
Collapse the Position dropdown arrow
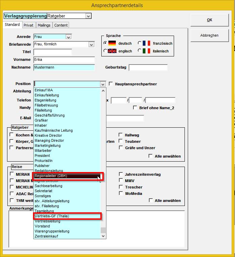tap(103, 84)
